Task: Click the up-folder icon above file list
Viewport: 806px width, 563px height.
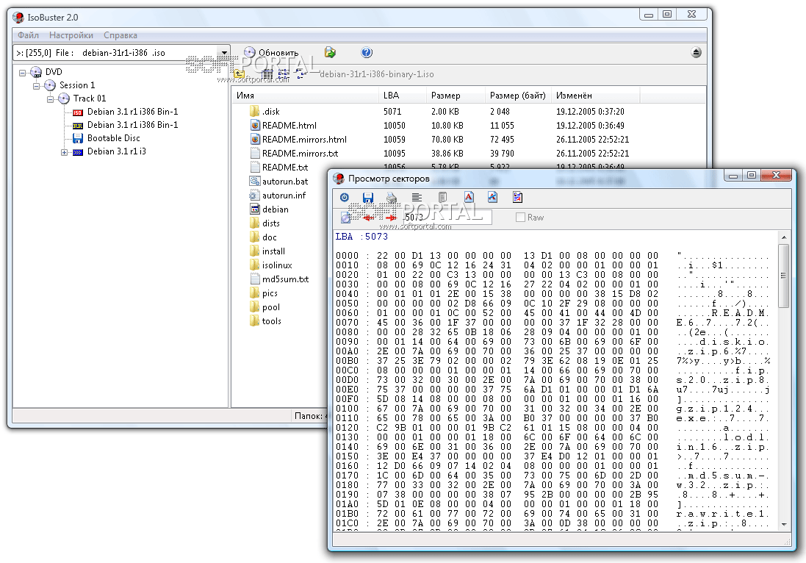Action: tap(240, 73)
